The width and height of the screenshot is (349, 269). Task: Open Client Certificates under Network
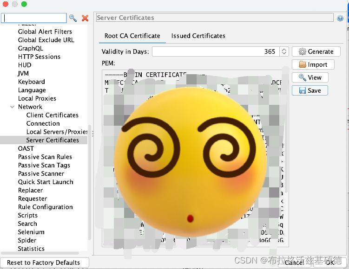tap(53, 115)
